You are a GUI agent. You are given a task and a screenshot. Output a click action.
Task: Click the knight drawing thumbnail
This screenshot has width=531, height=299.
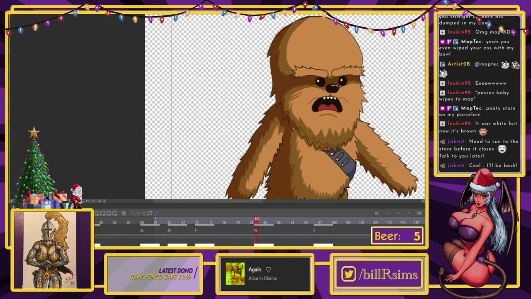(51, 250)
